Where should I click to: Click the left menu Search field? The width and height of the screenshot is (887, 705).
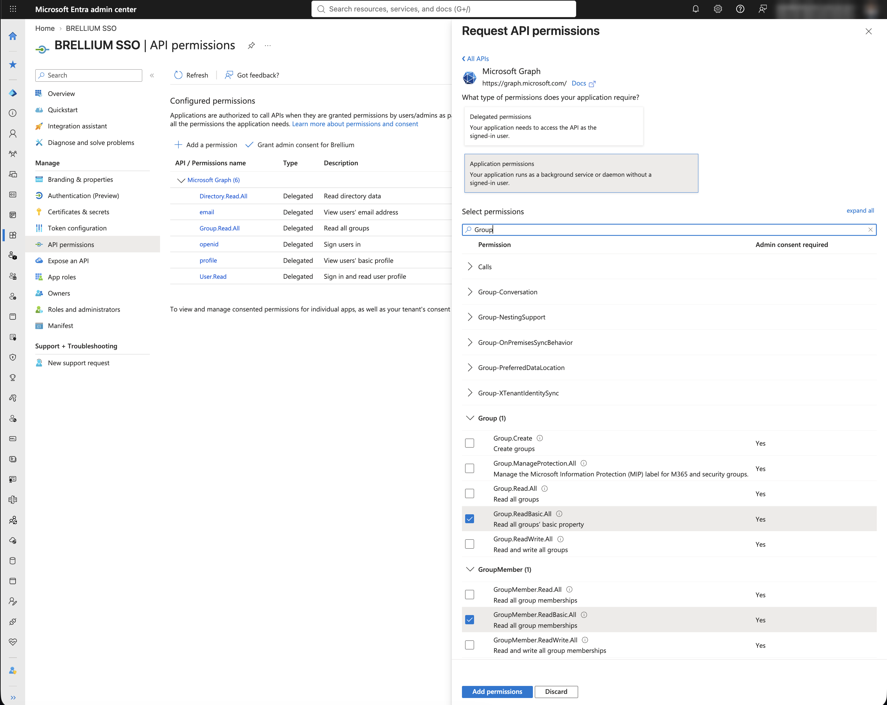coord(89,75)
